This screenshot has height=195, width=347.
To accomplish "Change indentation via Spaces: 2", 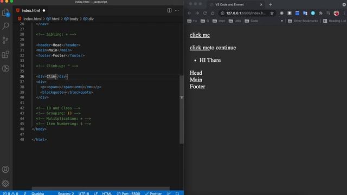I will 66,193.
